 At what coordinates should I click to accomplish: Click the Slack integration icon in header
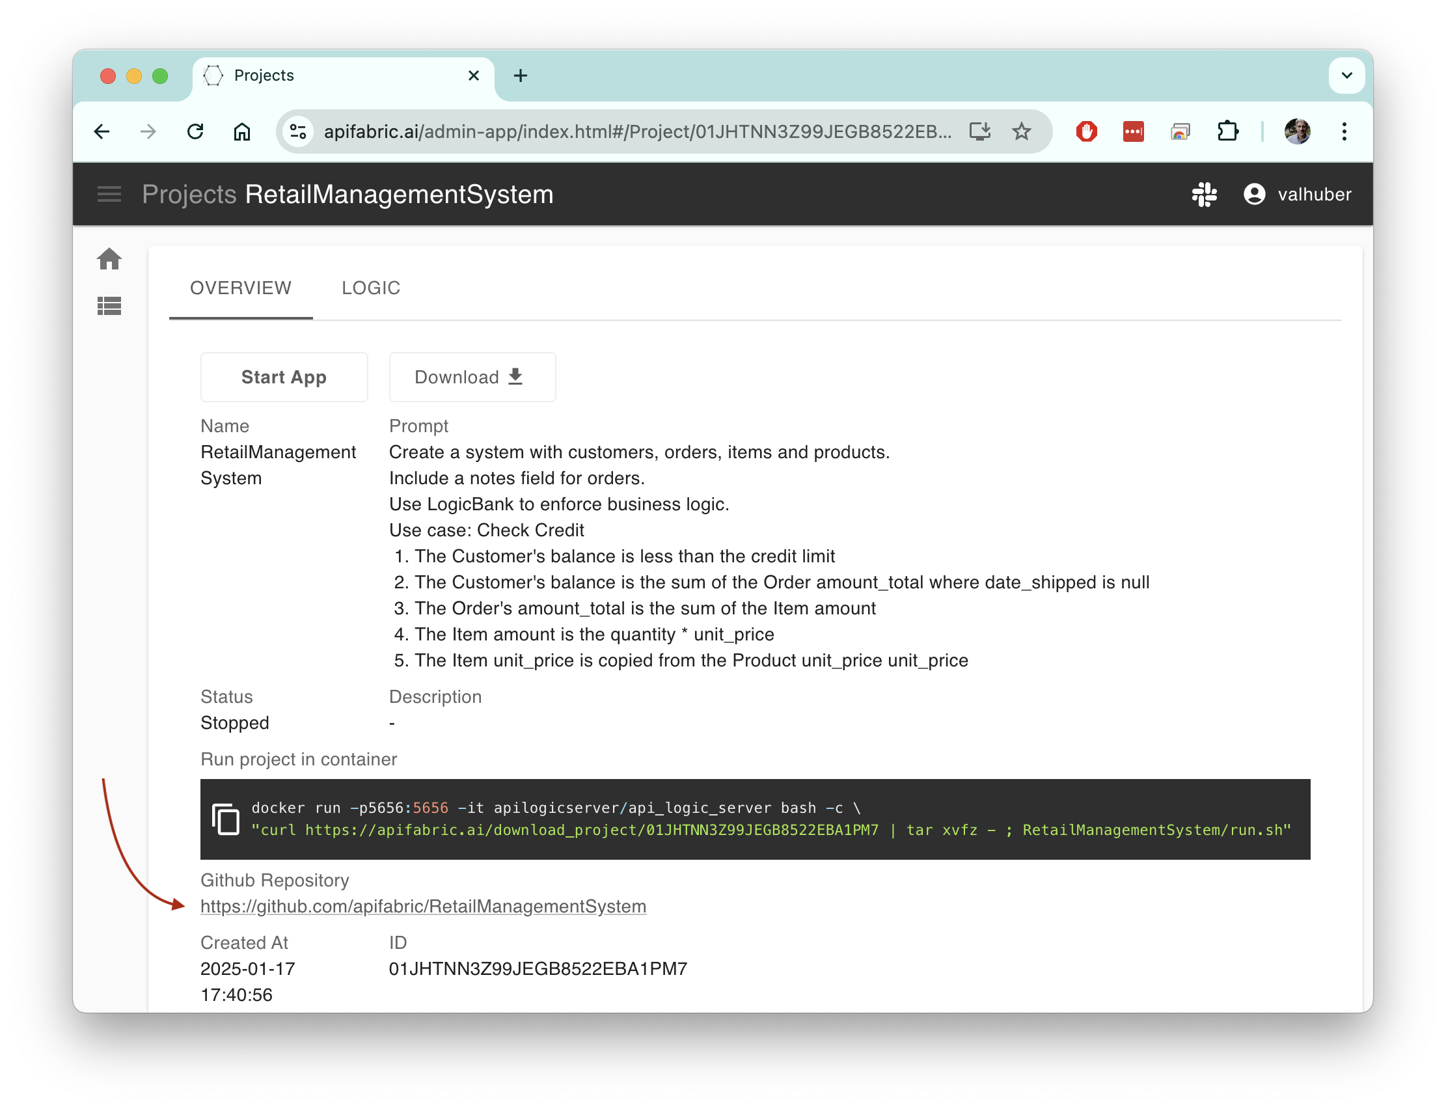pos(1205,193)
